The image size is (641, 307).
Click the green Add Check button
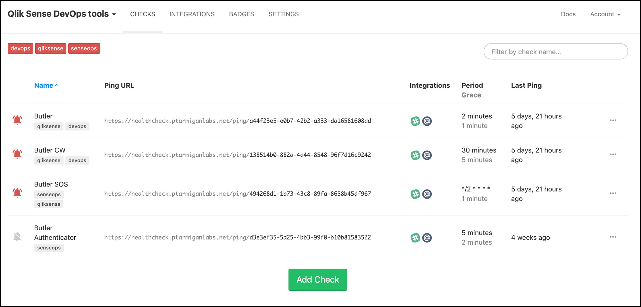(x=318, y=279)
